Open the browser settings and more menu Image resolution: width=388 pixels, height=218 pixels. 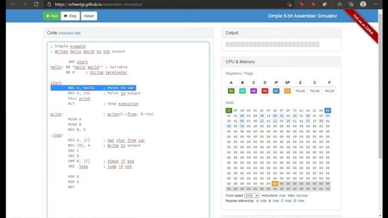pyautogui.click(x=375, y=4)
